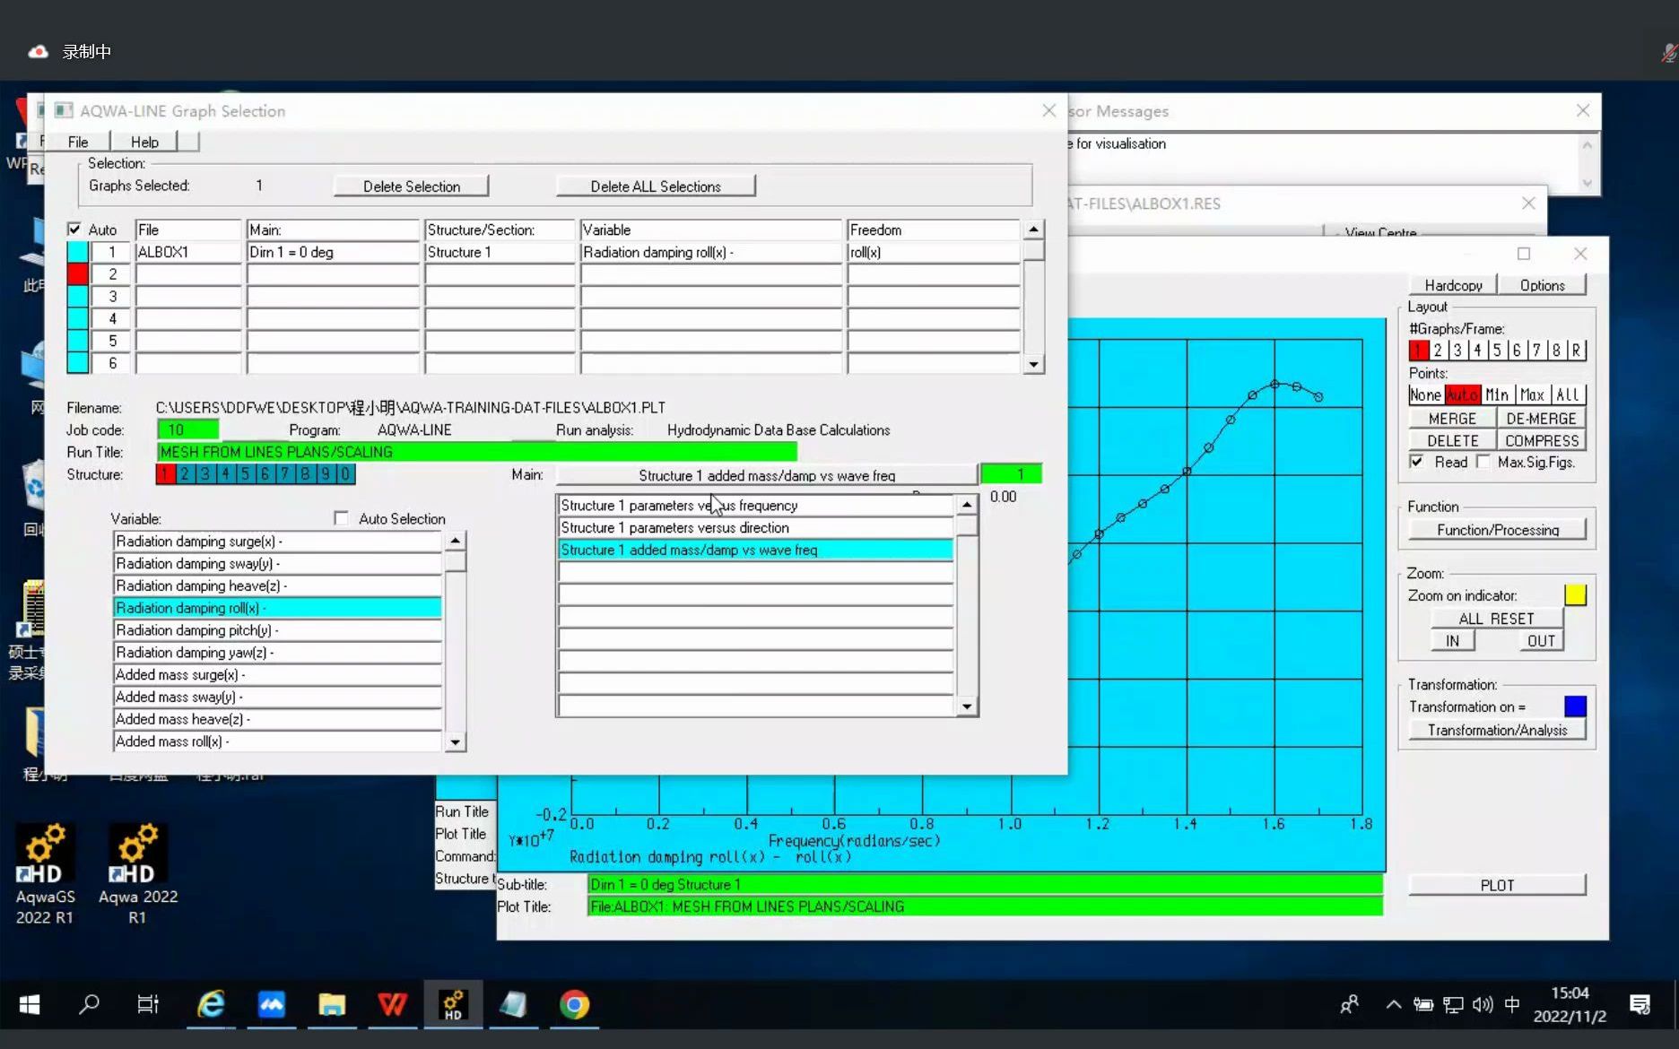Open the Help menu
Viewport: 1679px width, 1049px height.
tap(144, 141)
